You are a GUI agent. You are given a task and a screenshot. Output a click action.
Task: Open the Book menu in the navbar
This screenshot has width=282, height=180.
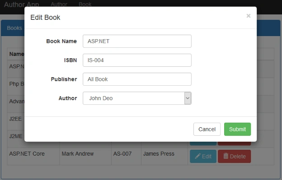click(x=85, y=4)
